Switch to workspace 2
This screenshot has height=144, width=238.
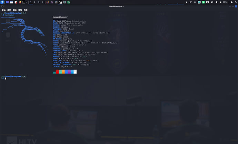click(34, 2)
